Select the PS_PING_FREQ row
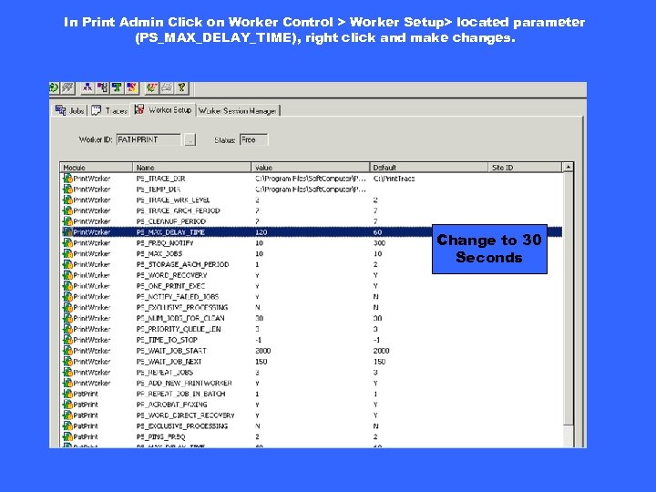 (312, 436)
